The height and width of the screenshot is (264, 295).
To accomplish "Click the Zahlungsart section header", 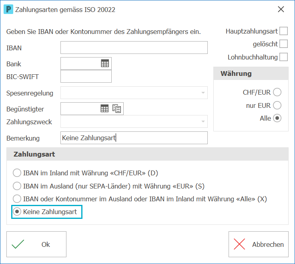I will [x=147, y=154].
